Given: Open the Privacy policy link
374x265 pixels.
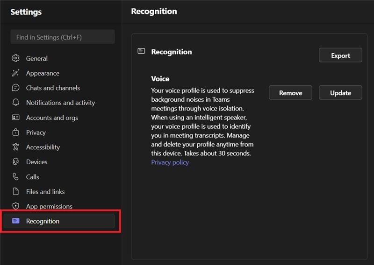Looking at the screenshot, I should (x=170, y=162).
